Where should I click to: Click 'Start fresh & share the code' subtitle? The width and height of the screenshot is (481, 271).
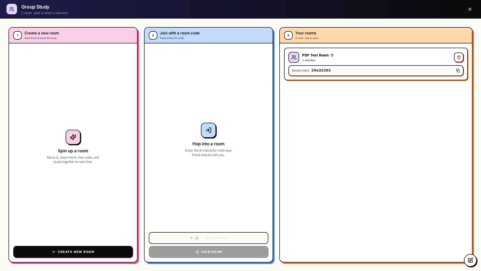pyautogui.click(x=41, y=38)
